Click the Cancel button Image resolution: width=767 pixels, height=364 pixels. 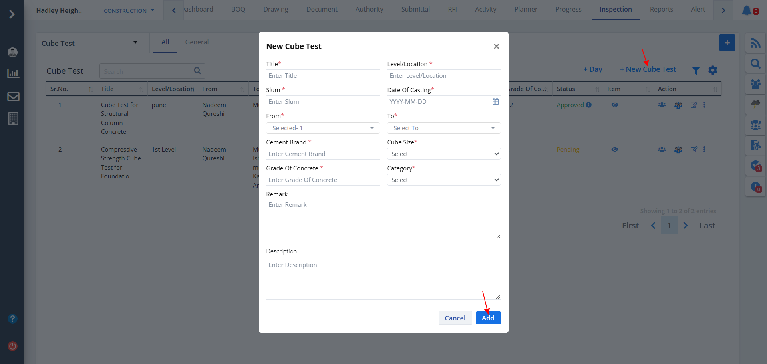tap(455, 318)
